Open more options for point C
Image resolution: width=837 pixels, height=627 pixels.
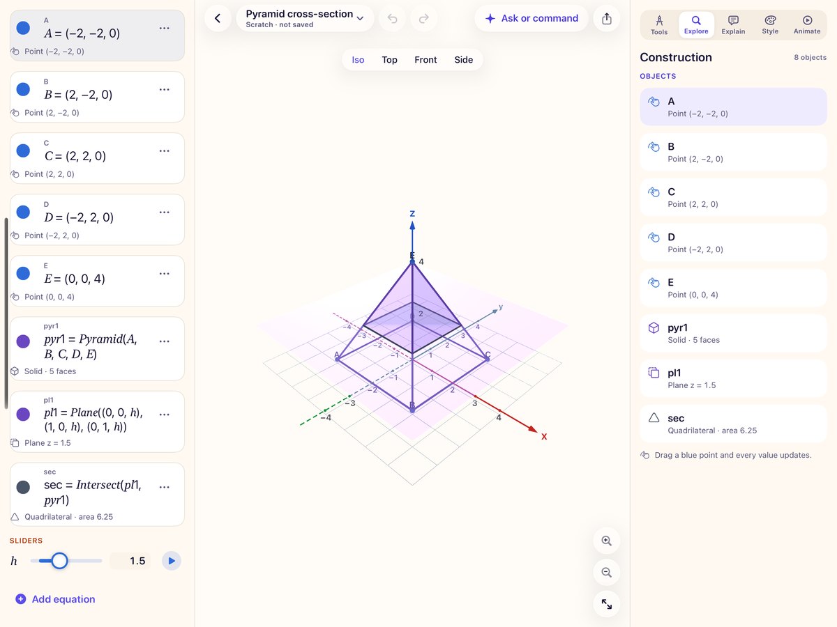point(165,150)
